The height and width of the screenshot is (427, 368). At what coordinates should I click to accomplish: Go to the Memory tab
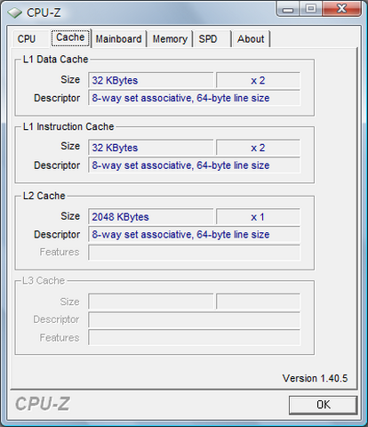pyautogui.click(x=170, y=39)
